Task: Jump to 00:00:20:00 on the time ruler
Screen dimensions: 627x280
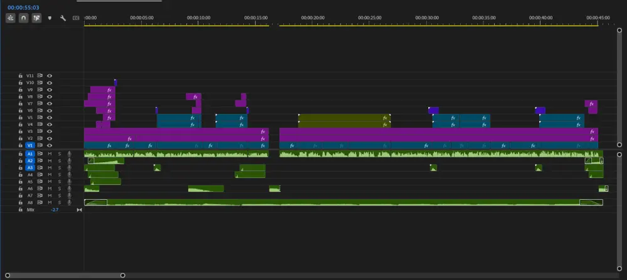Action: (313, 18)
